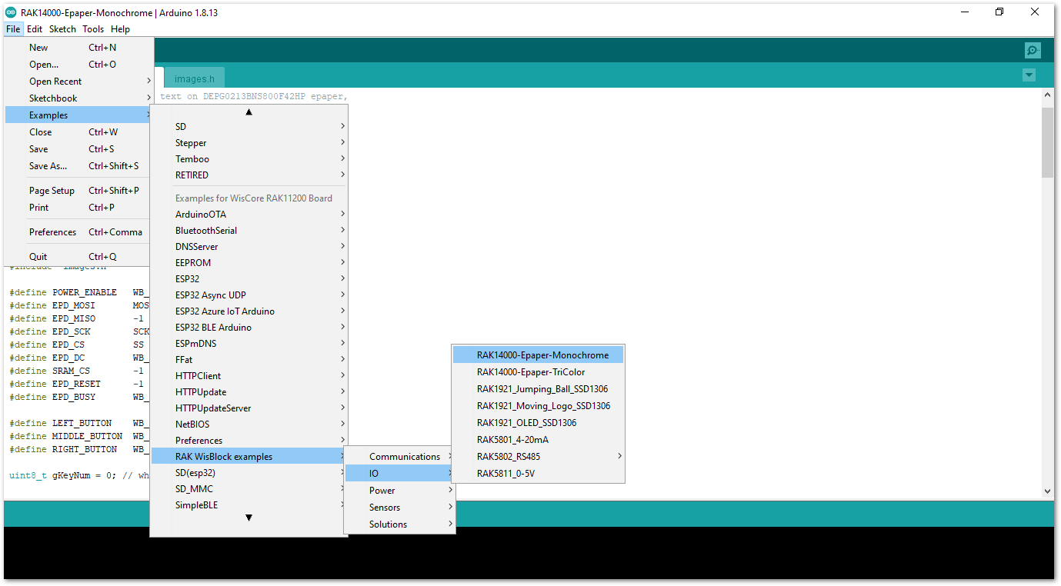Expand the Temboo examples submenu

point(249,159)
